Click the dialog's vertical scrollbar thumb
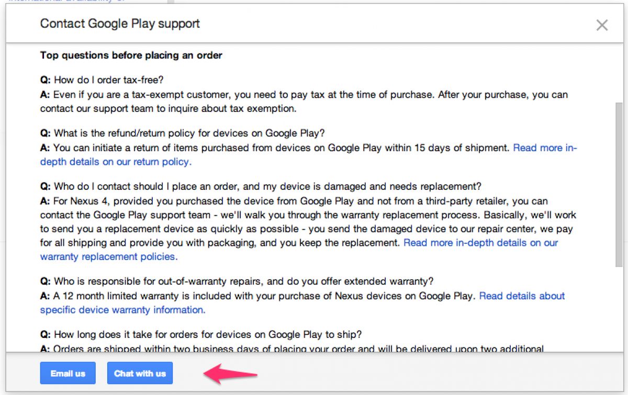The image size is (628, 395). click(619, 183)
